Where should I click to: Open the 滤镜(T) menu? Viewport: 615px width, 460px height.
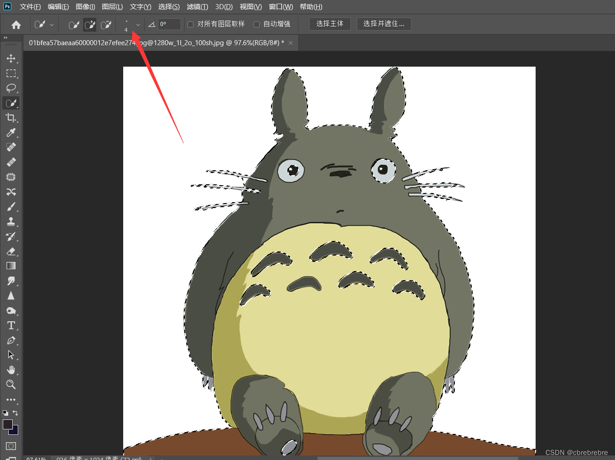(197, 6)
